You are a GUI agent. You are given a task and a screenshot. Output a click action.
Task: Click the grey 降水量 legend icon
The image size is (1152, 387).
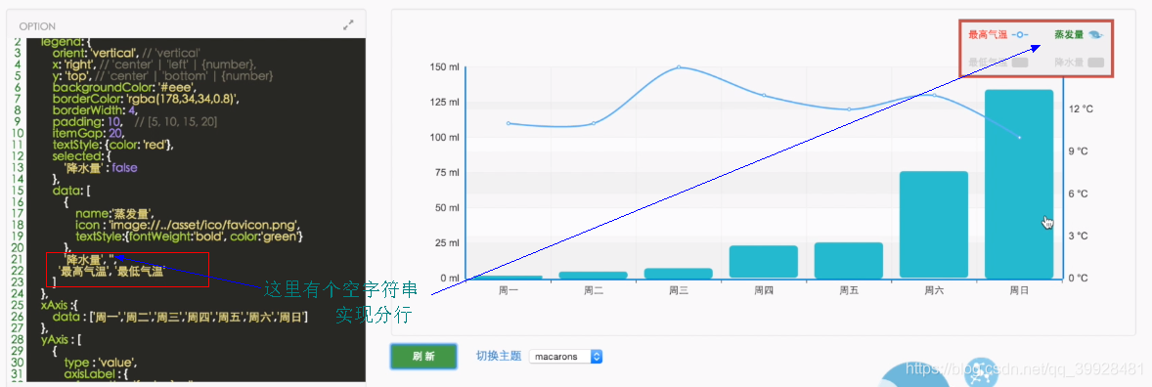click(x=1095, y=63)
